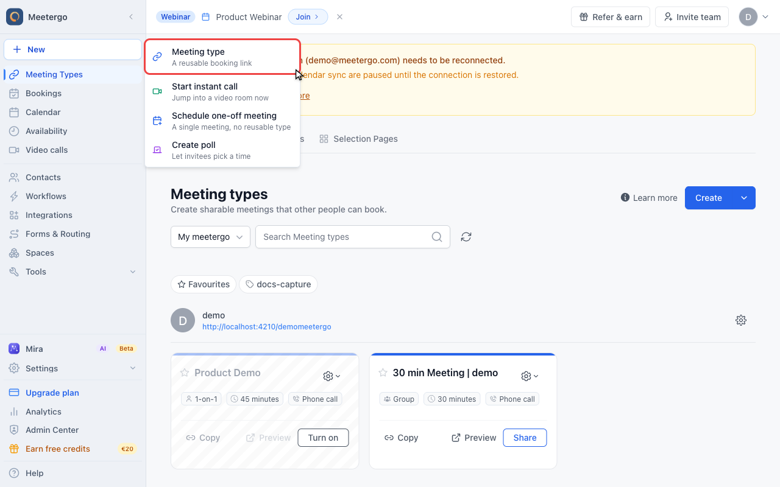Open Bookings in sidebar

(73, 93)
